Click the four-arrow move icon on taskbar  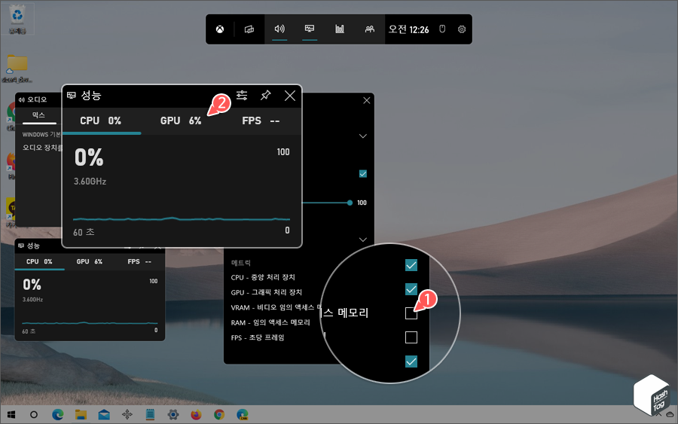[127, 415]
